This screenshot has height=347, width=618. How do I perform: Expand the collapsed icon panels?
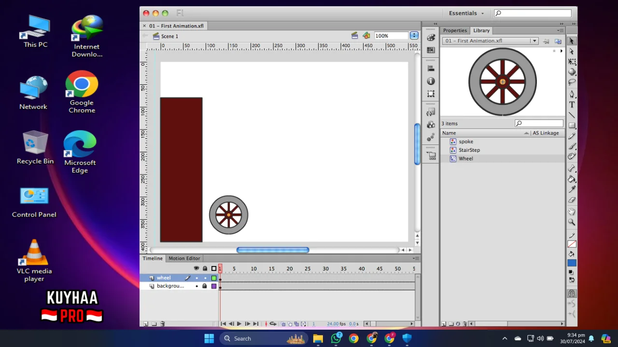tap(435, 24)
